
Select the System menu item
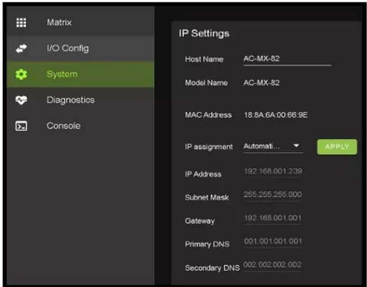point(80,74)
